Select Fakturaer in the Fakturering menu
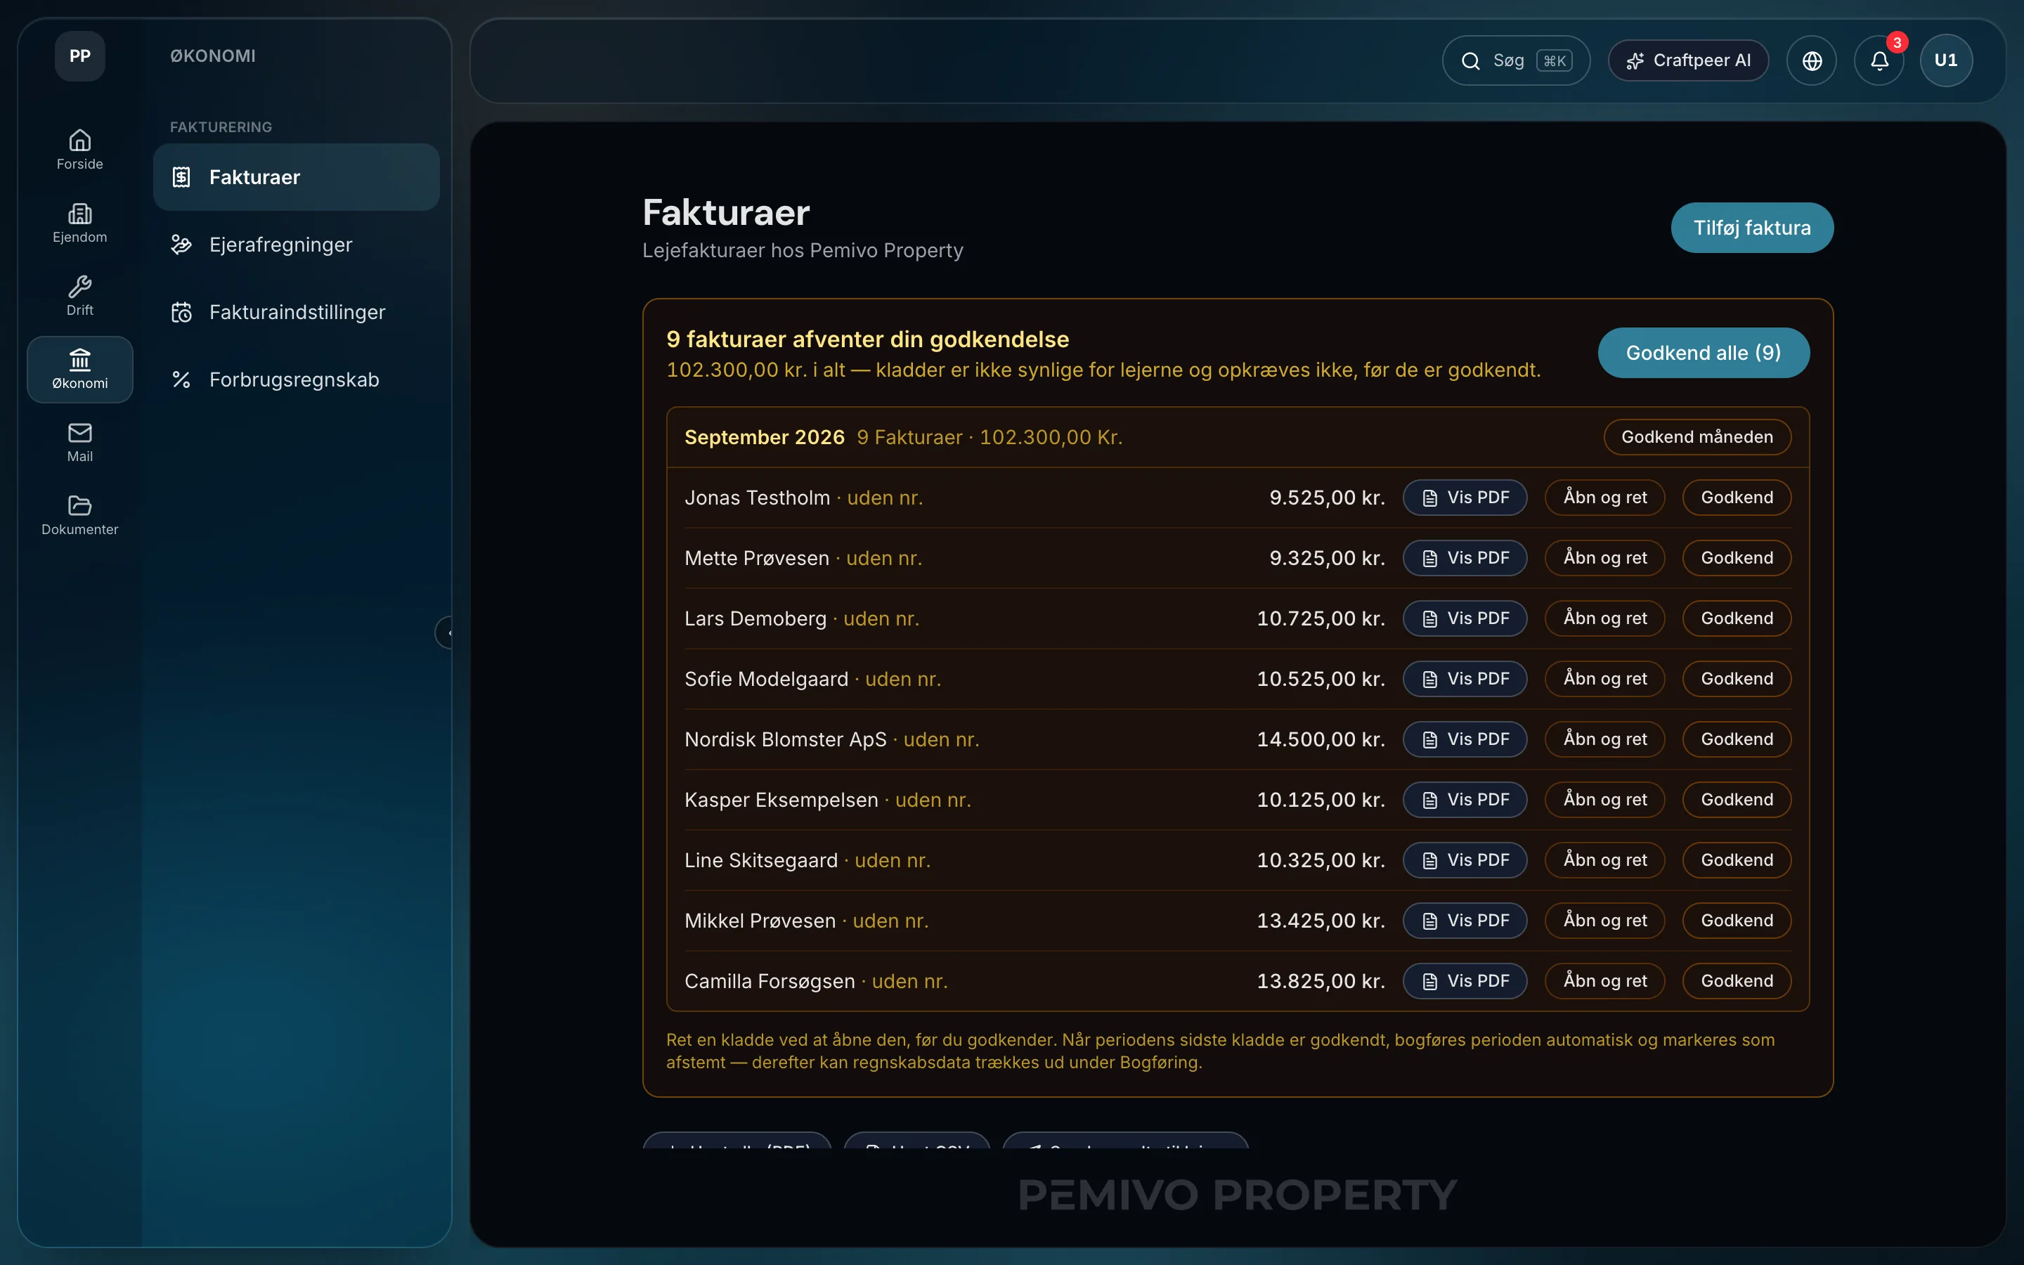2024x1265 pixels. [x=296, y=176]
